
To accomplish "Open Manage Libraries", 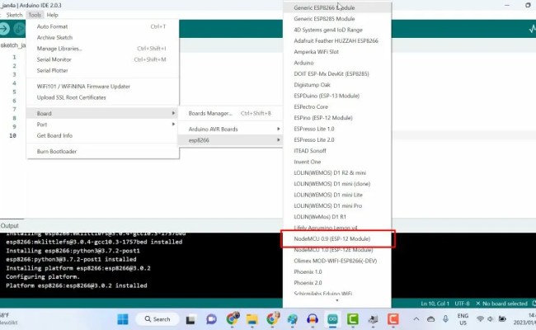I will 102,48.
